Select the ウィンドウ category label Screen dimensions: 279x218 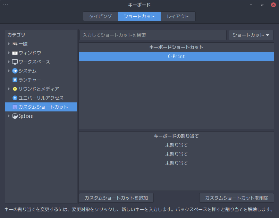[x=30, y=53]
